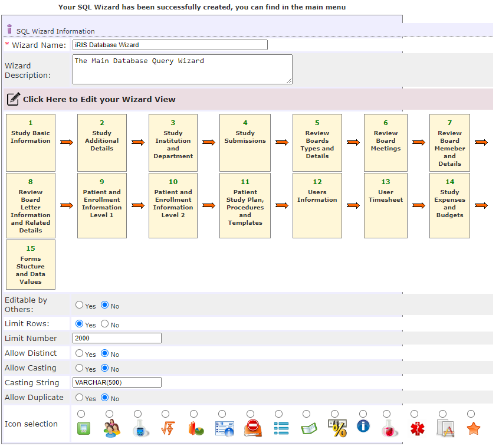Click the group of people icon
499x446 pixels.
[111, 428]
